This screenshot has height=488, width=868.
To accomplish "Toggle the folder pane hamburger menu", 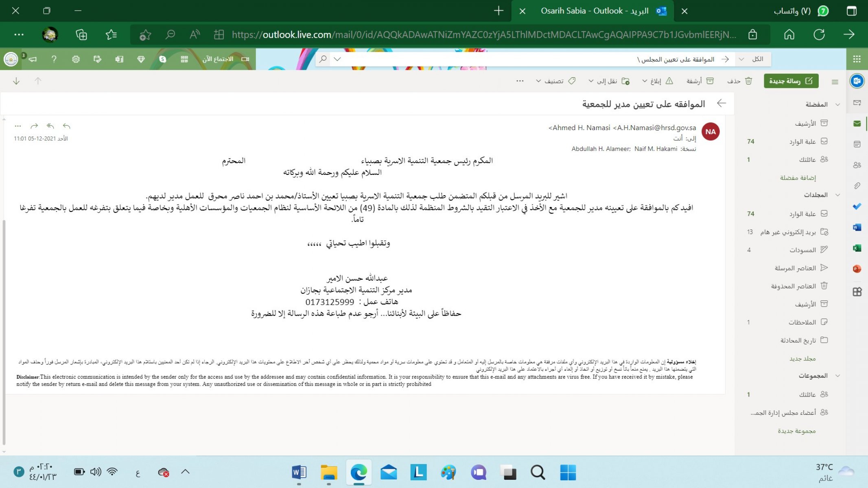I will [x=835, y=82].
